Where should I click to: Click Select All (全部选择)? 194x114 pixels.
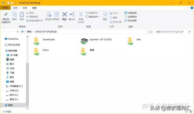point(130,13)
